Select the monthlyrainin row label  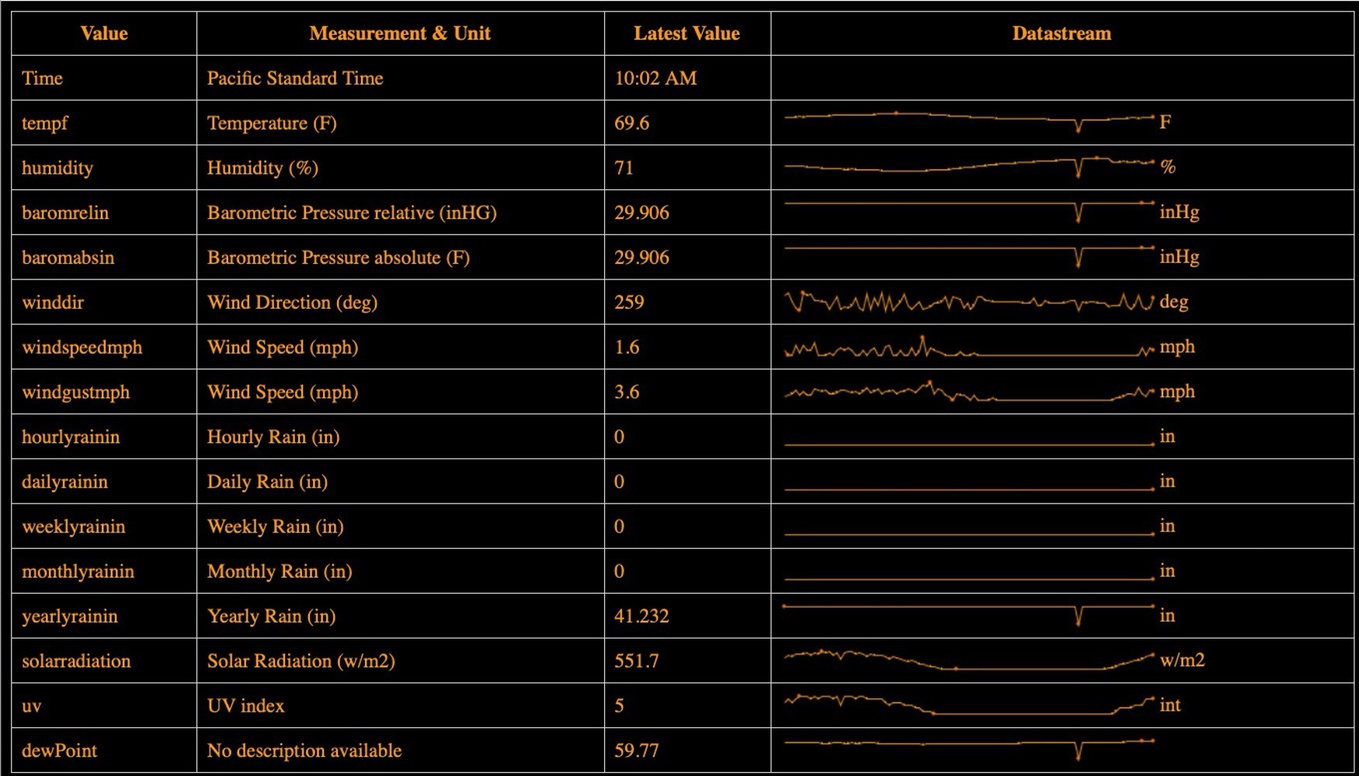pyautogui.click(x=78, y=573)
